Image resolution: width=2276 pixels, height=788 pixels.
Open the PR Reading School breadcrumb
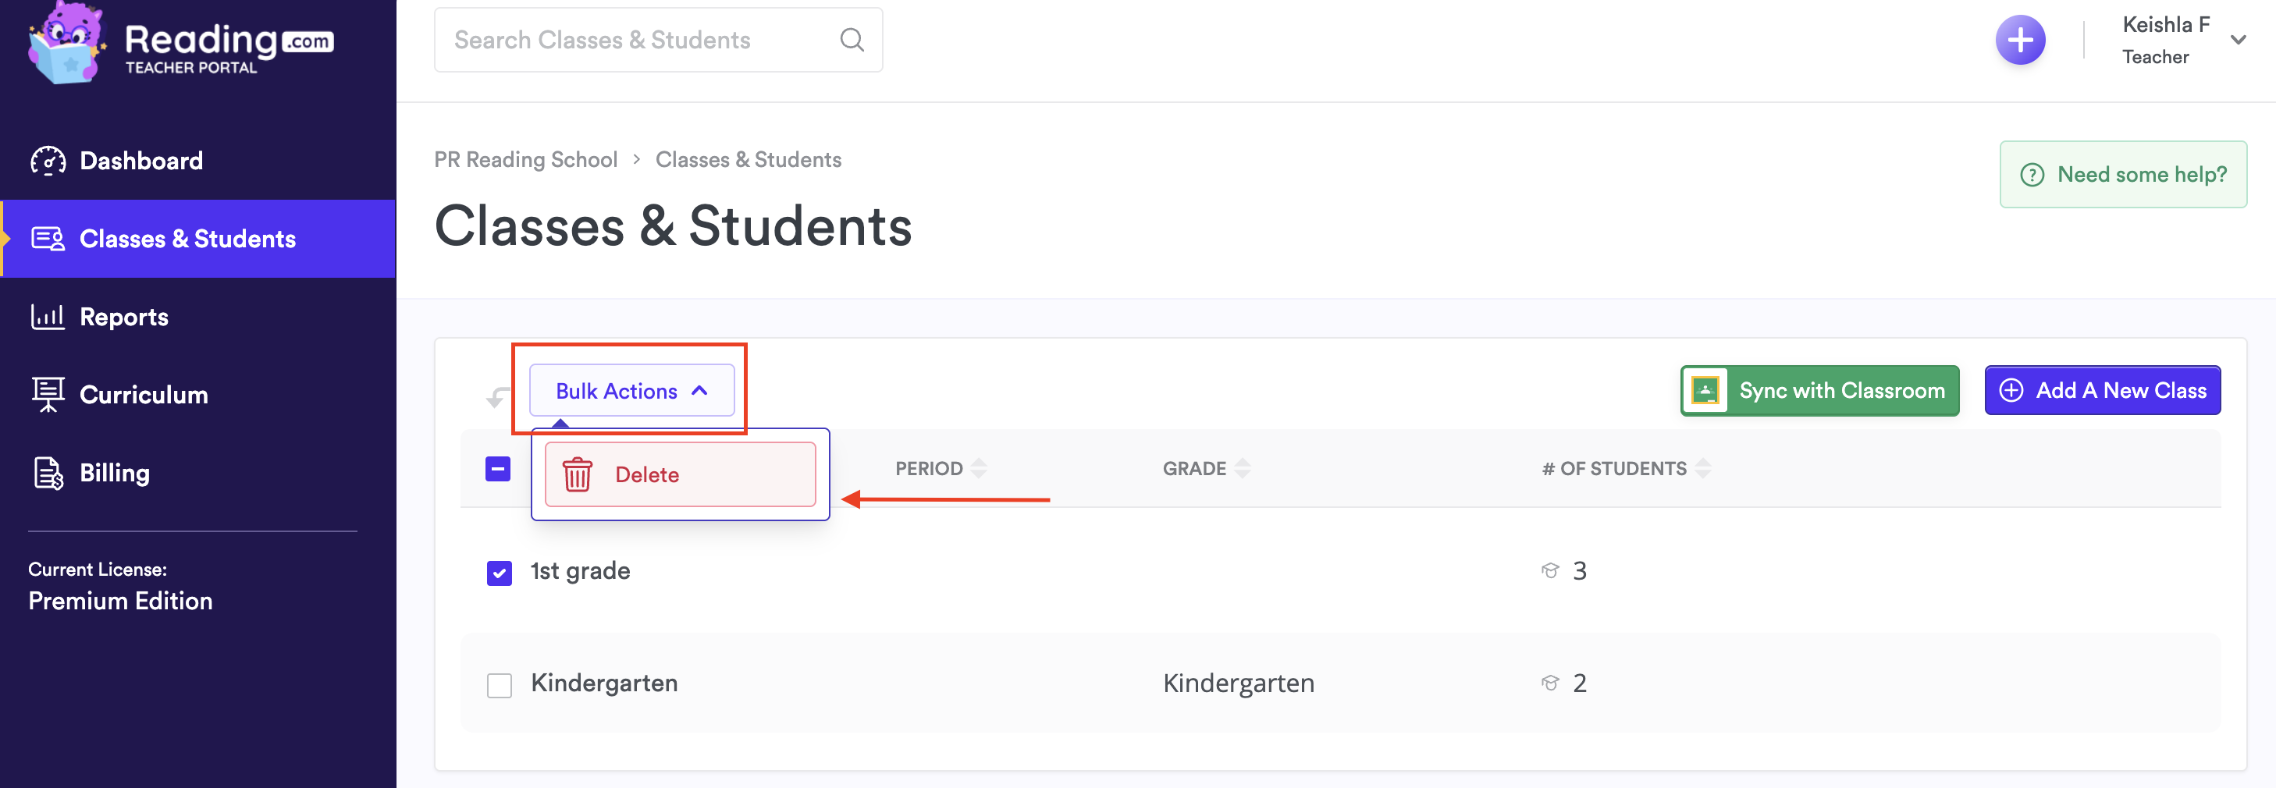tap(525, 160)
